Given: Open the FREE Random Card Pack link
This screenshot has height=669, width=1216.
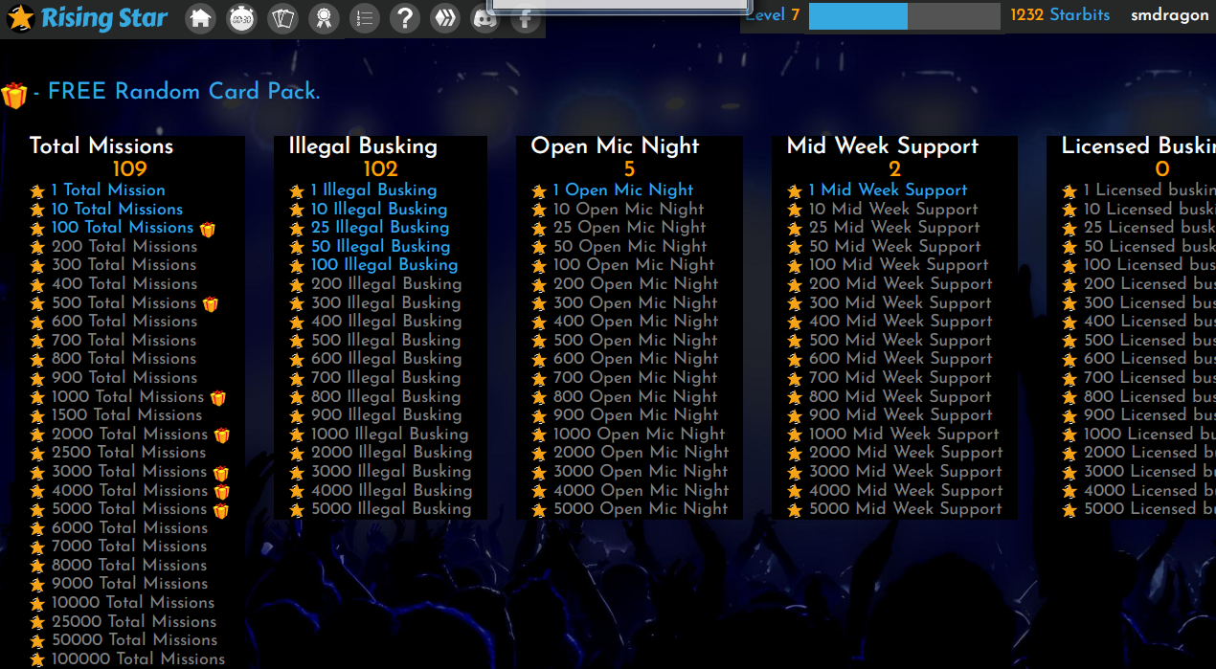Looking at the screenshot, I should coord(184,92).
